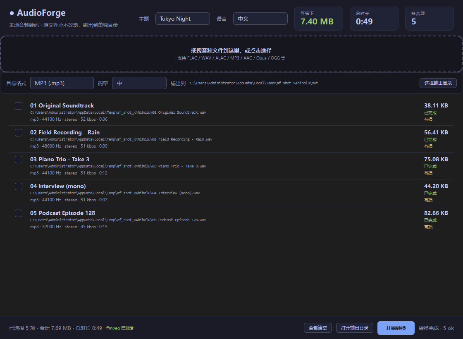Click the file path of 03 Piano Trio - Take 3.wav
The width and height of the screenshot is (463, 339).
click(x=118, y=166)
